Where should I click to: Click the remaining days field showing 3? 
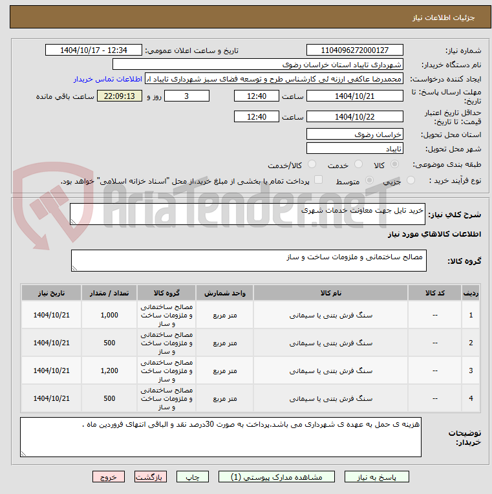187,96
